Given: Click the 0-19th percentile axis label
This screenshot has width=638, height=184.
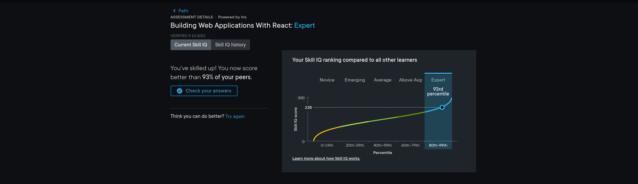Looking at the screenshot, I should click(x=327, y=145).
